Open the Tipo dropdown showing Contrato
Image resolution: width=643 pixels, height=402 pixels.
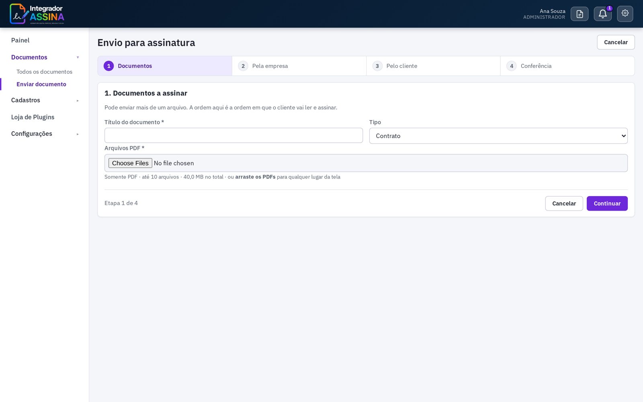pos(498,136)
